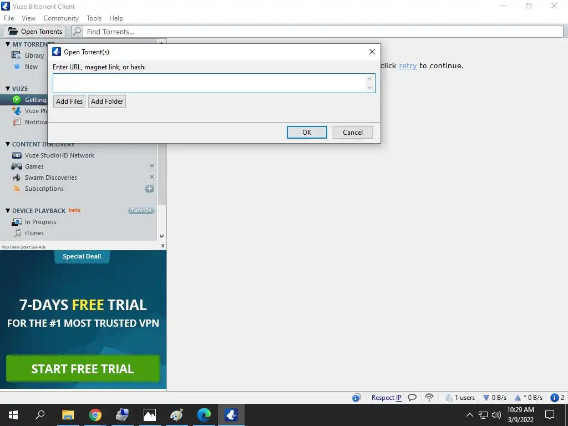
Task: Open the Windows notification center
Action: tap(550, 415)
